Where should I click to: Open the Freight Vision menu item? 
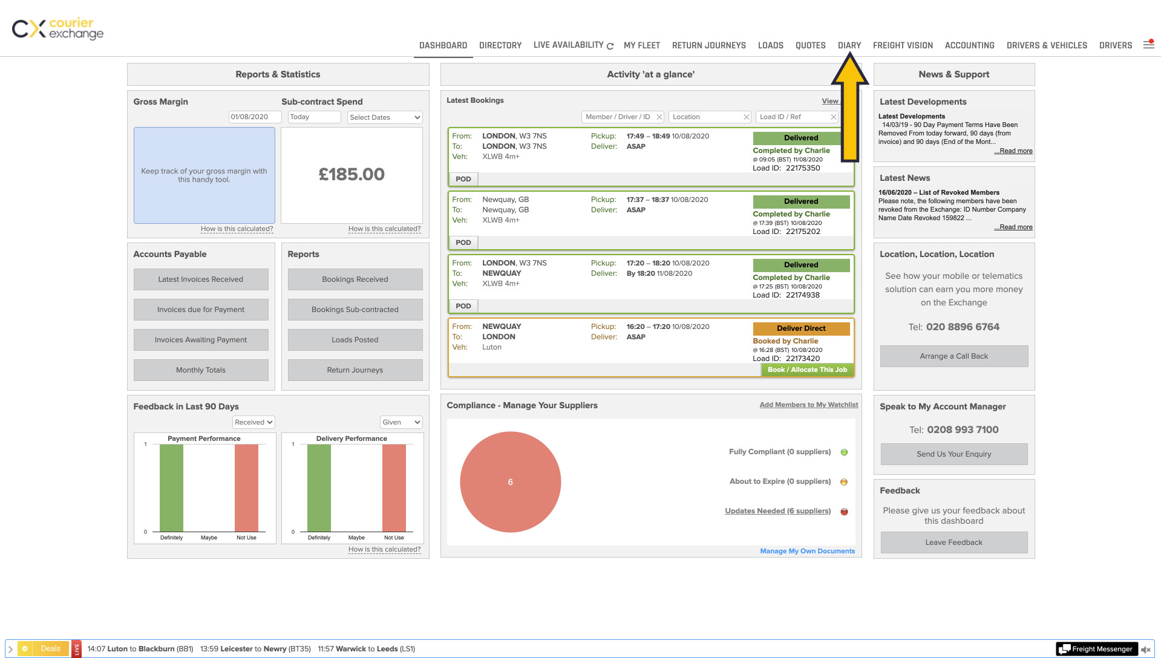pyautogui.click(x=903, y=45)
